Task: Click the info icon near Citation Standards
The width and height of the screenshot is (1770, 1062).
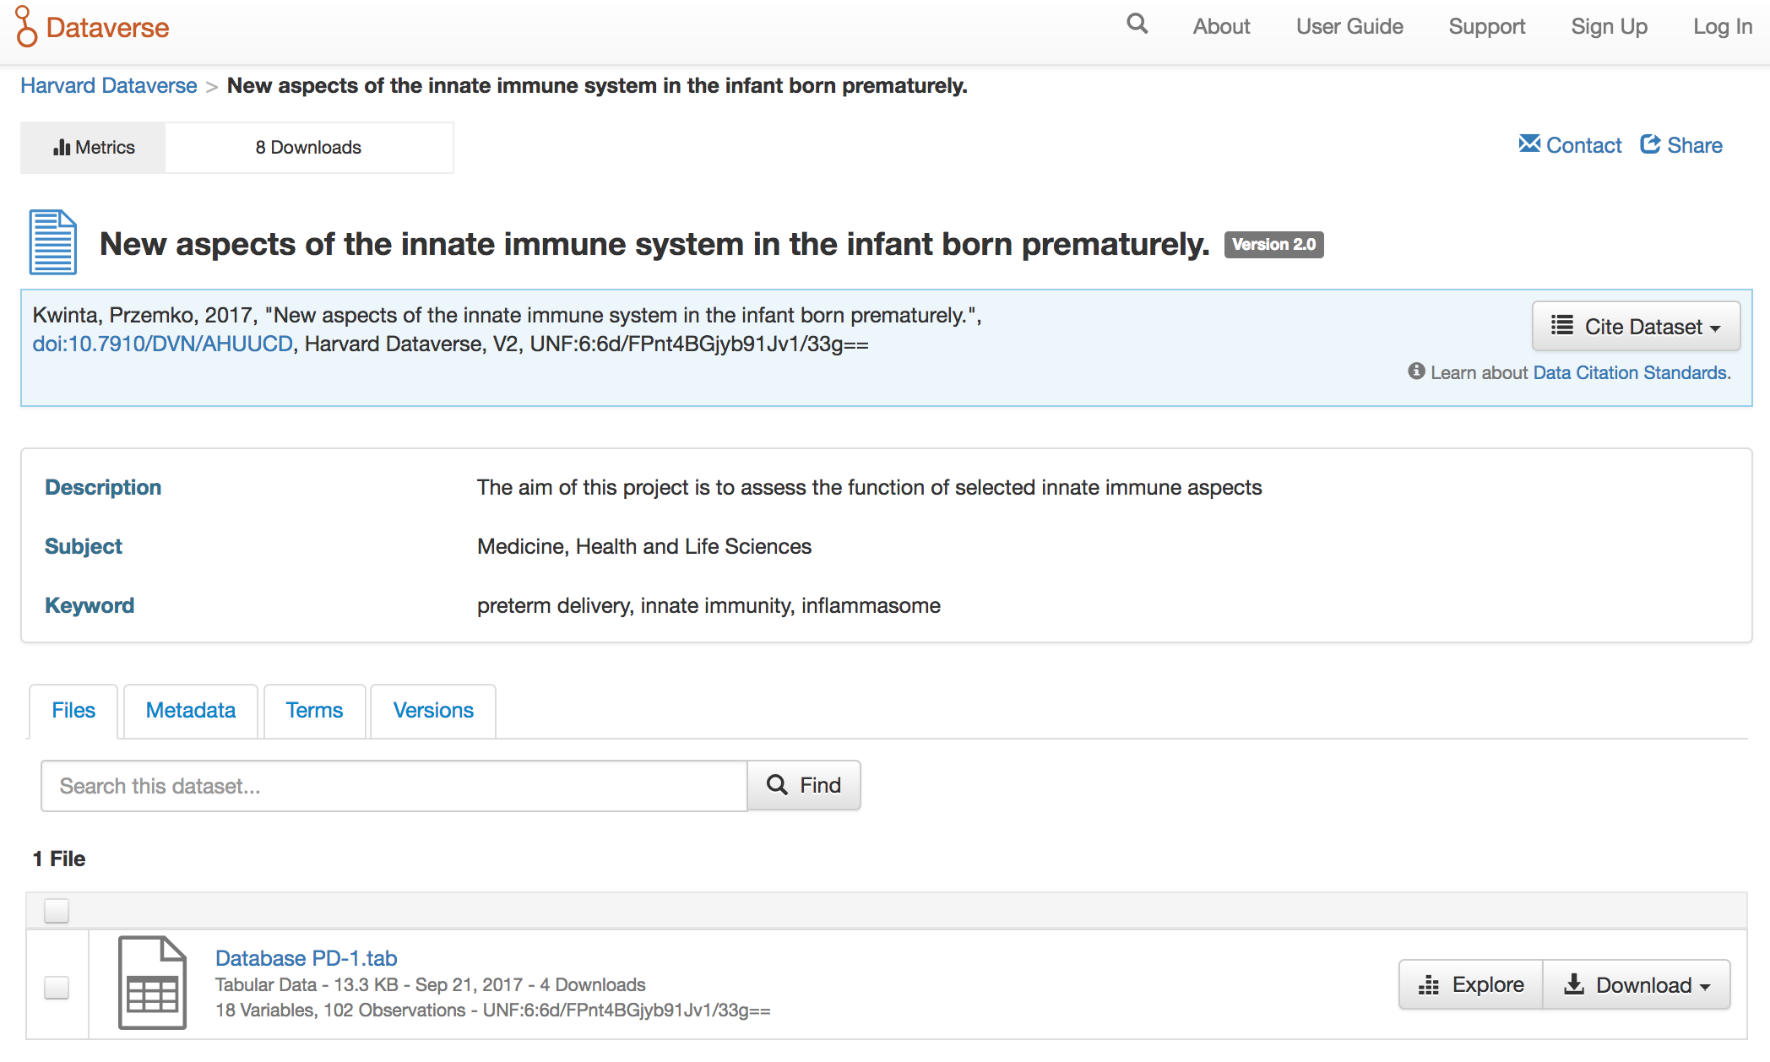Action: (x=1416, y=371)
